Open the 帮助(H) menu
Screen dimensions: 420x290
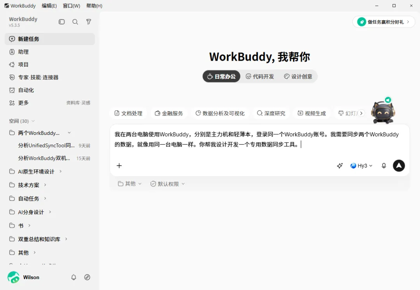click(x=94, y=5)
